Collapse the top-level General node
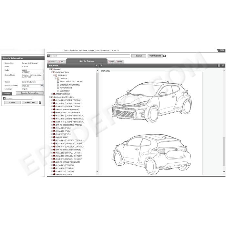 (50, 69)
